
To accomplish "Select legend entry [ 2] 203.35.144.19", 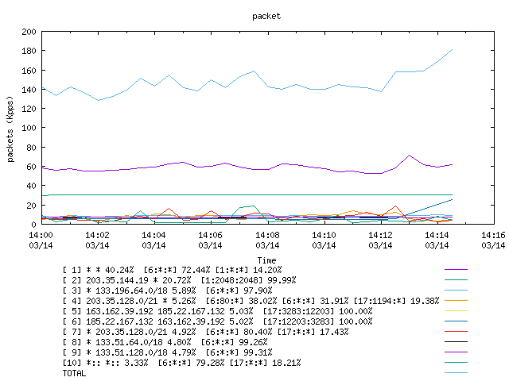I will coord(179,280).
